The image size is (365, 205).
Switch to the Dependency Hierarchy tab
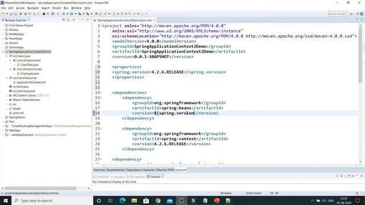click(140, 170)
